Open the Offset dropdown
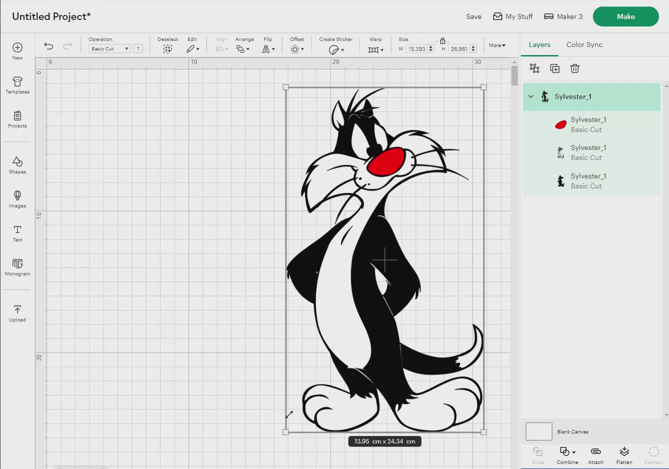This screenshot has height=469, width=669. coord(297,49)
